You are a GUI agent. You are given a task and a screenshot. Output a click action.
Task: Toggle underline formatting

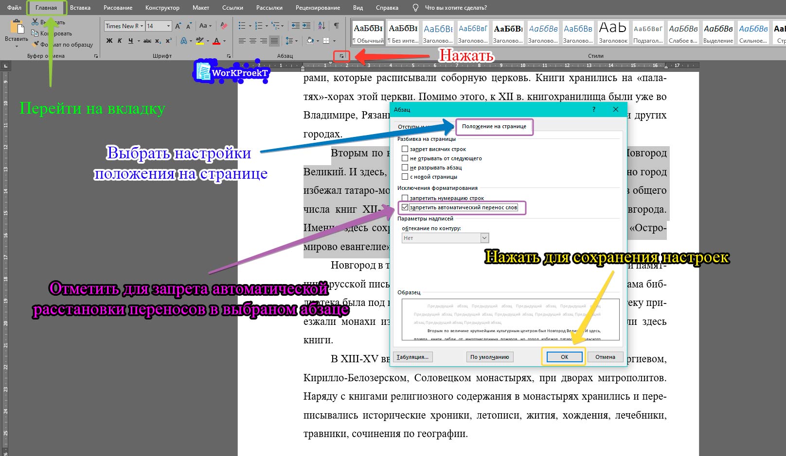coord(131,40)
